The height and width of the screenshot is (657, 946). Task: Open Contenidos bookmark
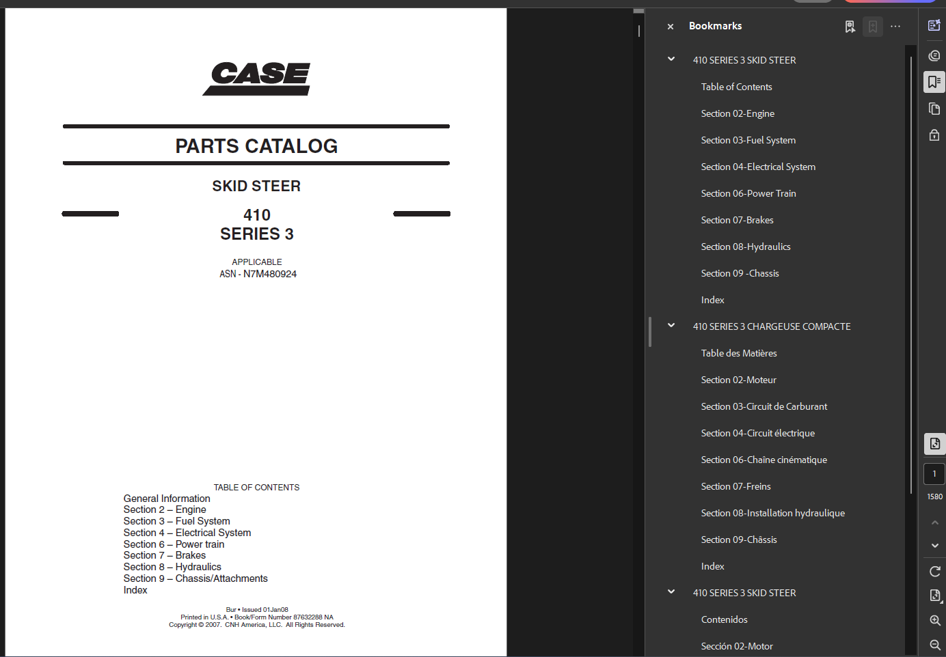point(724,619)
